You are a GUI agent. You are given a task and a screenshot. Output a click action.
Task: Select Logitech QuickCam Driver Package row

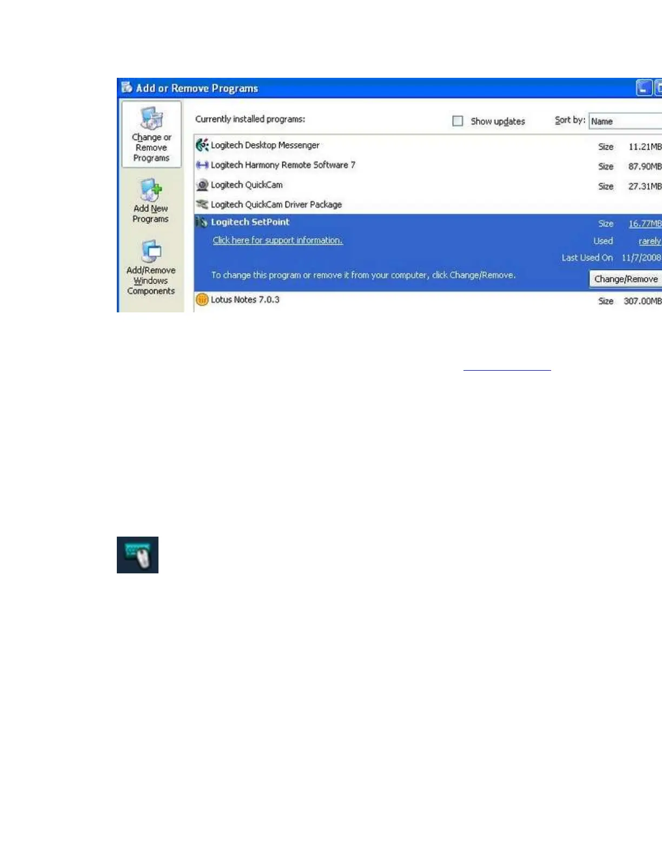(428, 204)
